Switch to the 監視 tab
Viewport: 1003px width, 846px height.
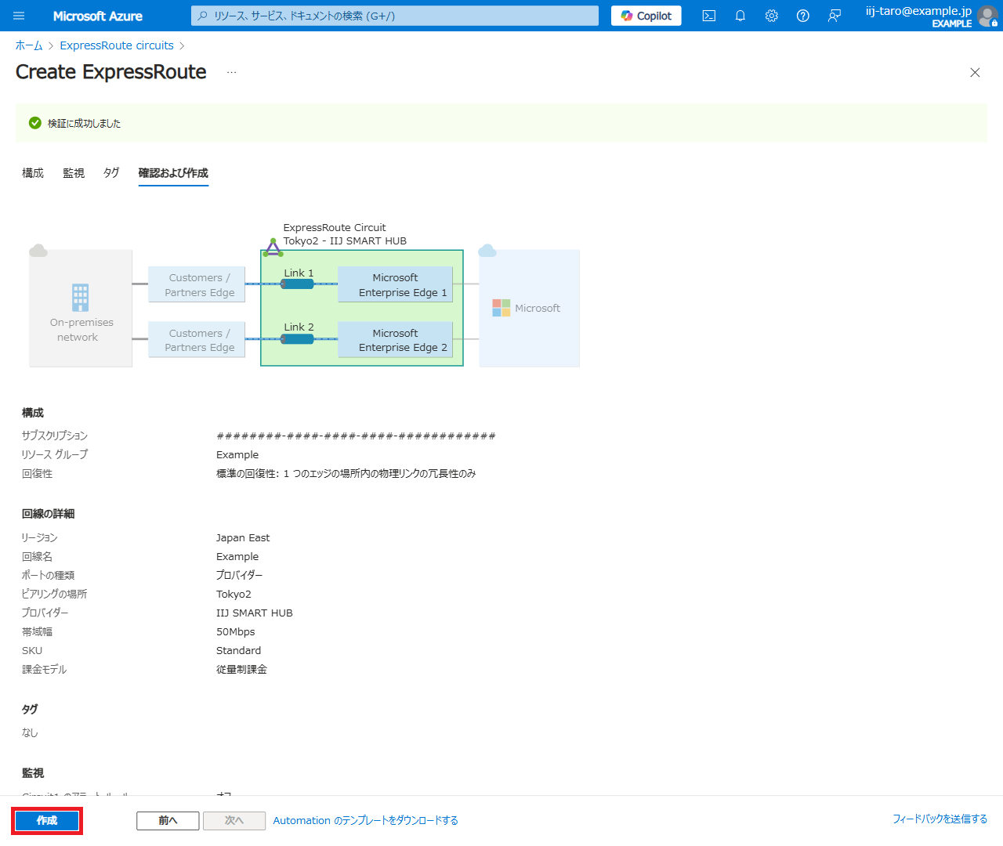[x=74, y=173]
